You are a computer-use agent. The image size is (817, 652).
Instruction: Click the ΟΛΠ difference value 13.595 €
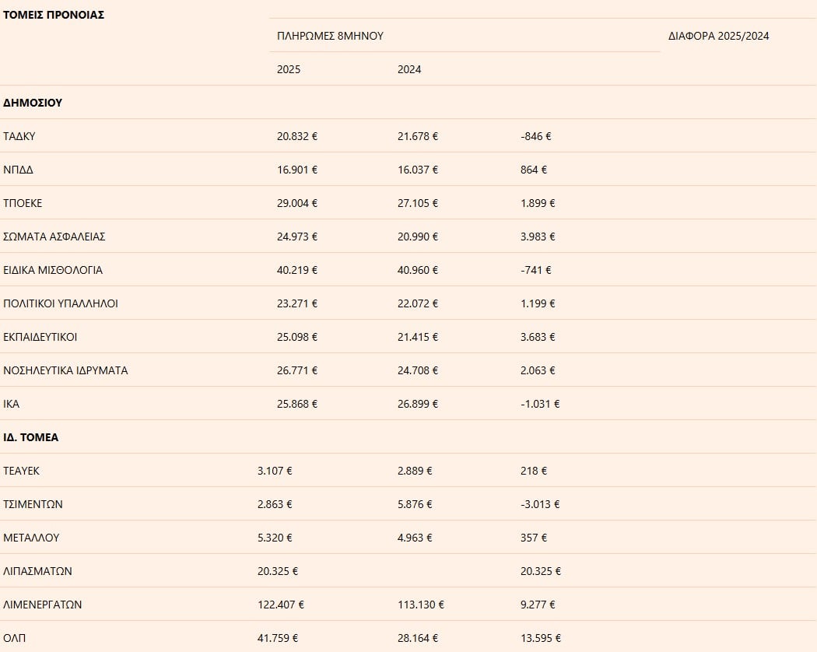pos(540,638)
